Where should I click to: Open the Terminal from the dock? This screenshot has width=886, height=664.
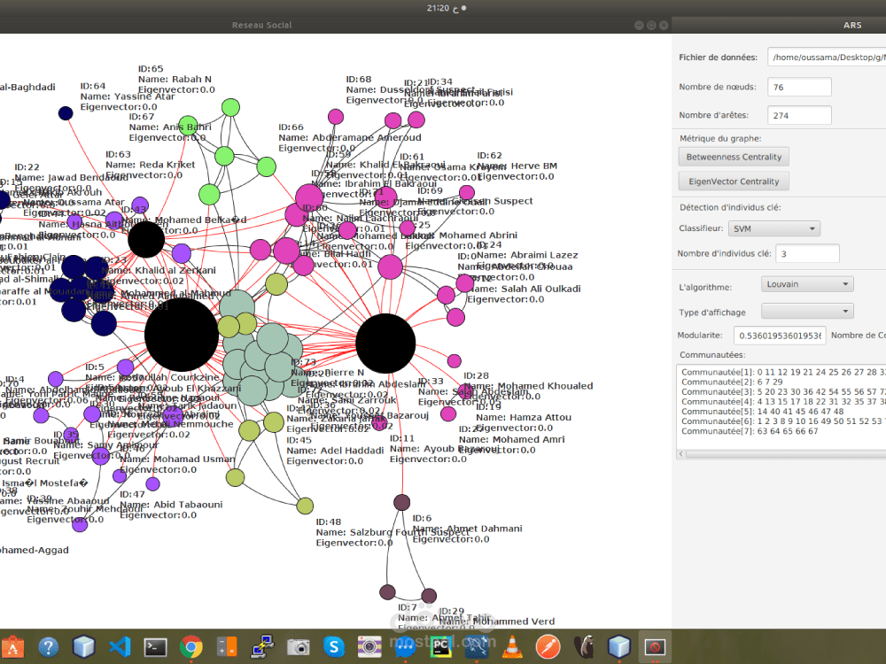click(154, 646)
